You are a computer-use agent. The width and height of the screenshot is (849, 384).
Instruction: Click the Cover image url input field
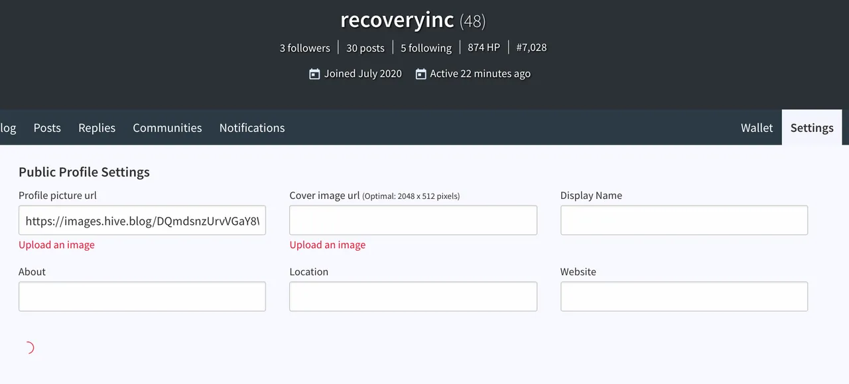point(413,220)
